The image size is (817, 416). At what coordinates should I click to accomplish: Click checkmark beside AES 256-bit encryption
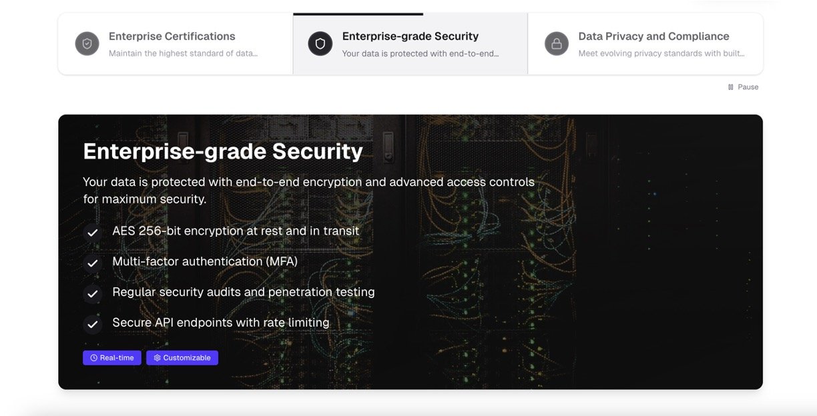[x=93, y=233]
